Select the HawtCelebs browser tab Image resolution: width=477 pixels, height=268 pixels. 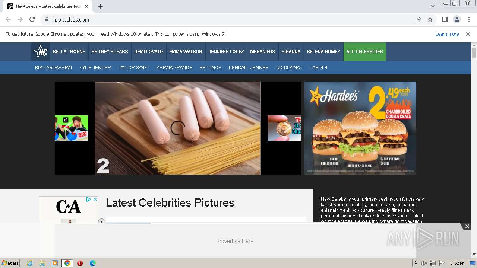pyautogui.click(x=48, y=6)
